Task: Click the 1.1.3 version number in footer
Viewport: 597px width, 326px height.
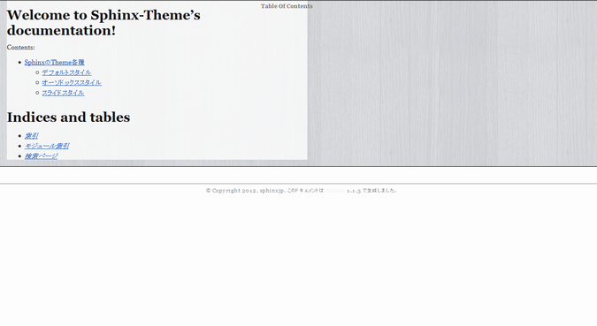Action: pos(353,191)
